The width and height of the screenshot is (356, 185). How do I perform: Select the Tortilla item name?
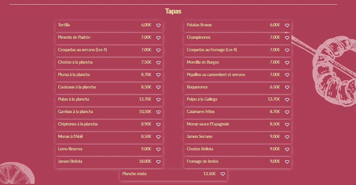click(x=64, y=25)
